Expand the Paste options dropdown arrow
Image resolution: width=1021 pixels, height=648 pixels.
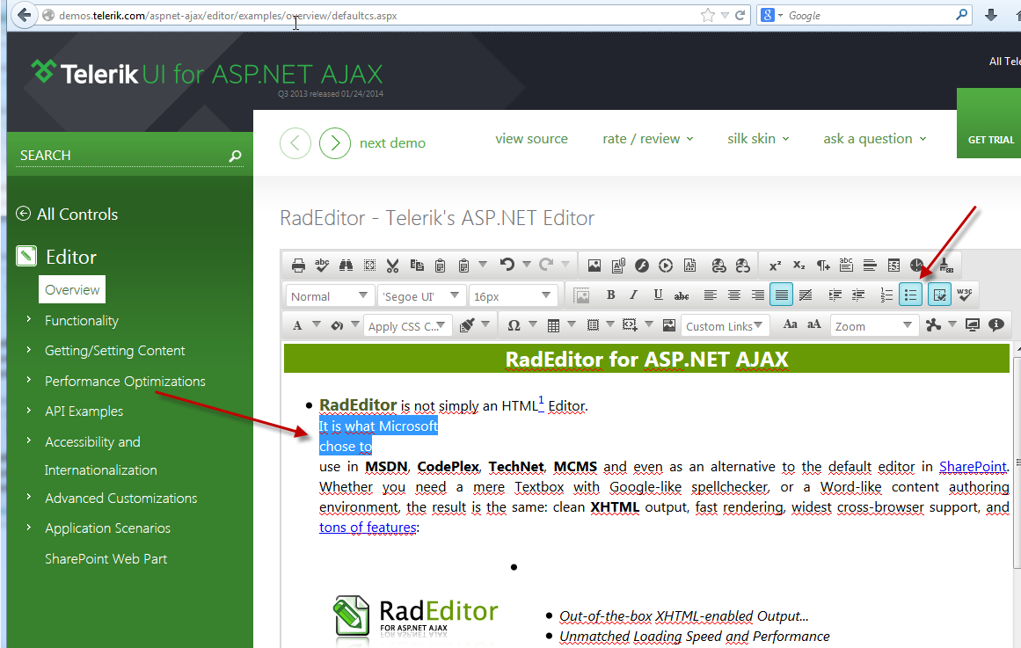coord(483,265)
